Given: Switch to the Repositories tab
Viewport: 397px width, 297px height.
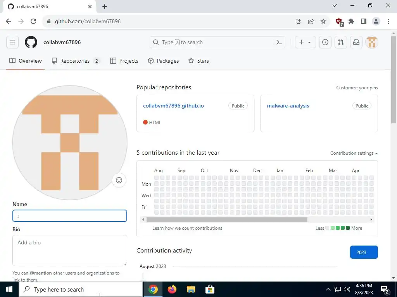Looking at the screenshot, I should [x=76, y=61].
